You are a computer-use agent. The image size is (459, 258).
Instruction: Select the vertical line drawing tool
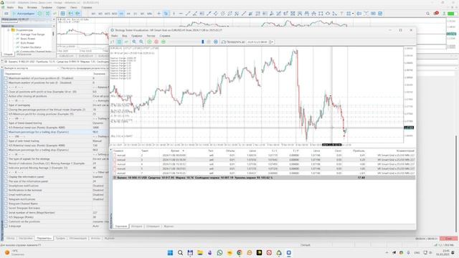click(174, 14)
